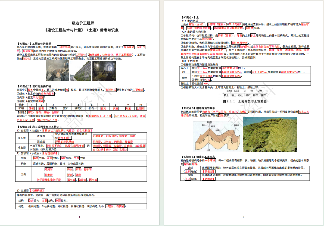Screen dimensions: 324x226
Task: Click highlighted 气（气相） text
Action: 235,24
